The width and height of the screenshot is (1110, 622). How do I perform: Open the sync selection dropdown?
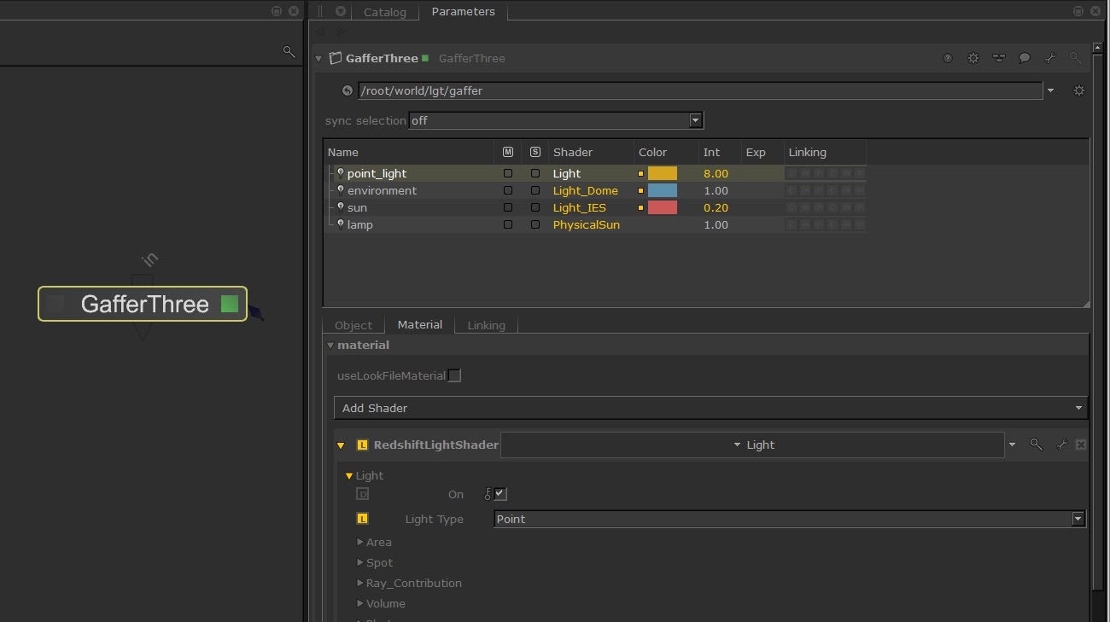tap(556, 120)
